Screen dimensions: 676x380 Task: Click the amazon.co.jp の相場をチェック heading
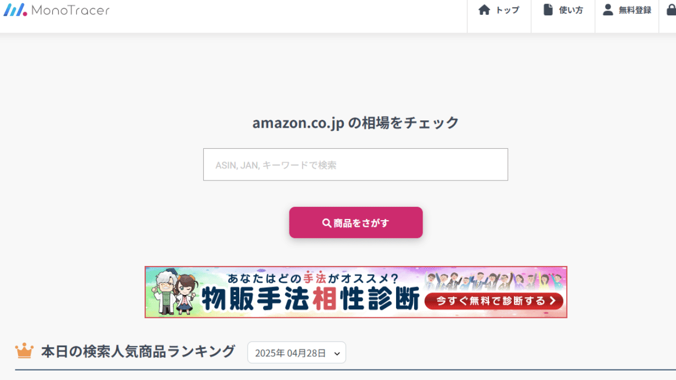point(355,123)
